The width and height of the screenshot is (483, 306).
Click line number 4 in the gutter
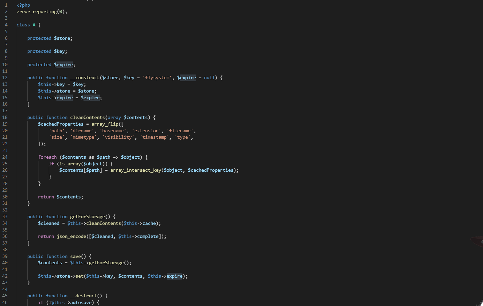[6, 25]
